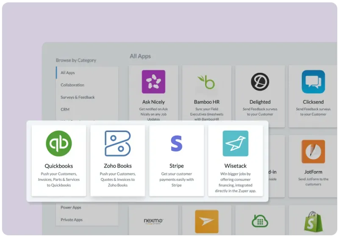Click the Delighted black circle icon
This screenshot has width=339, height=237.
(x=260, y=82)
